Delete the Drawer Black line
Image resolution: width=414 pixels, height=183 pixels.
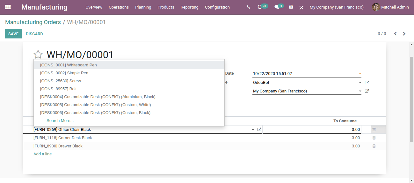tap(374, 146)
